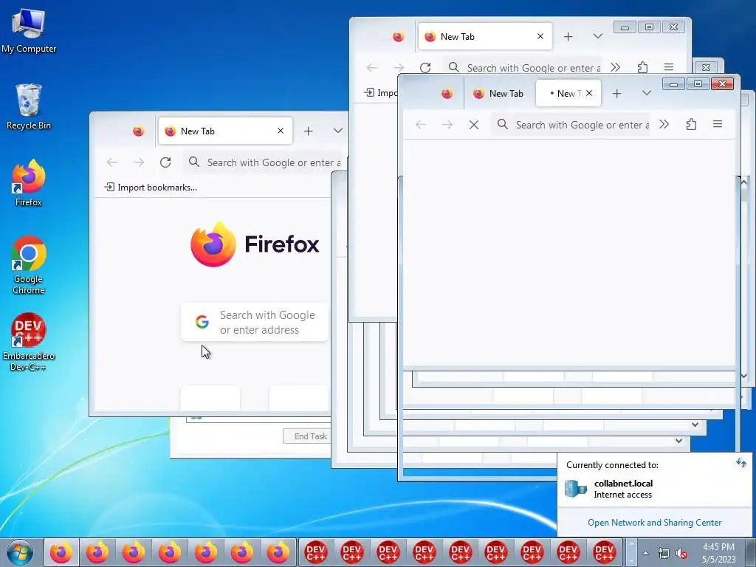The width and height of the screenshot is (756, 567).
Task: Select the Recycle Bin desktop icon
Action: tap(29, 107)
